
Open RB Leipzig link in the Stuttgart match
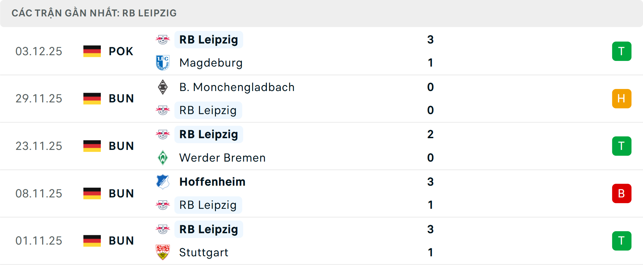point(208,230)
